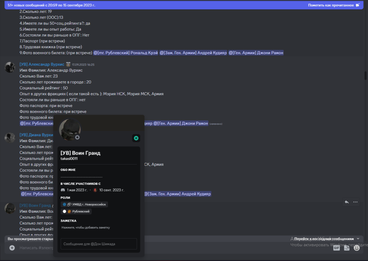Screen dimensions: 368x261
Task: Click offline status indicator on profile avatar
Action: (77, 137)
